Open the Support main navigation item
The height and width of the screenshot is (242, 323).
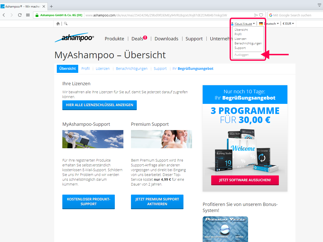pos(194,39)
